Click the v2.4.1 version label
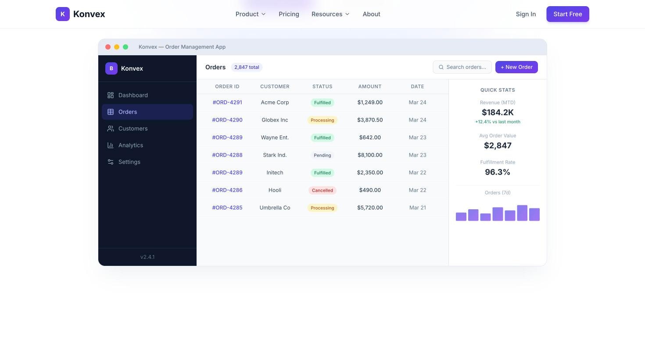The width and height of the screenshot is (645, 340). 147,257
